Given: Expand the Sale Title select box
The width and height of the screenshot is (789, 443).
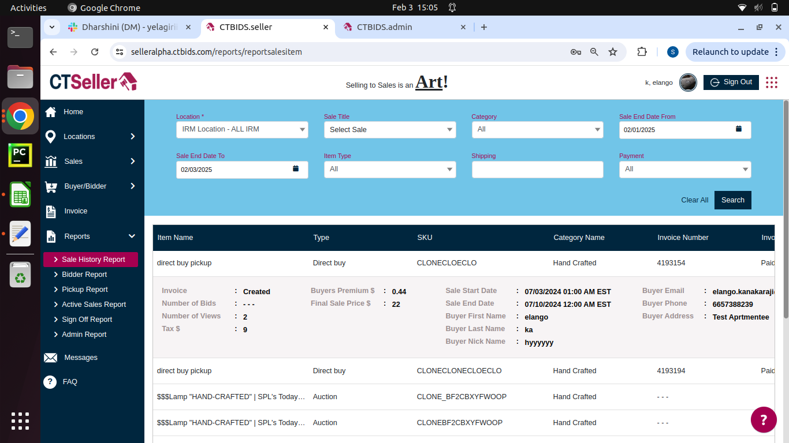Looking at the screenshot, I should pos(390,130).
